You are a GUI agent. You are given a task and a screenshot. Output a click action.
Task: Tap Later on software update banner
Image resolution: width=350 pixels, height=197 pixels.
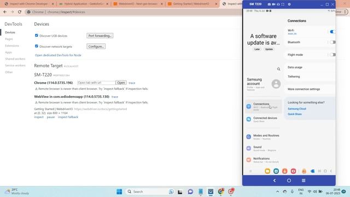tap(257, 49)
